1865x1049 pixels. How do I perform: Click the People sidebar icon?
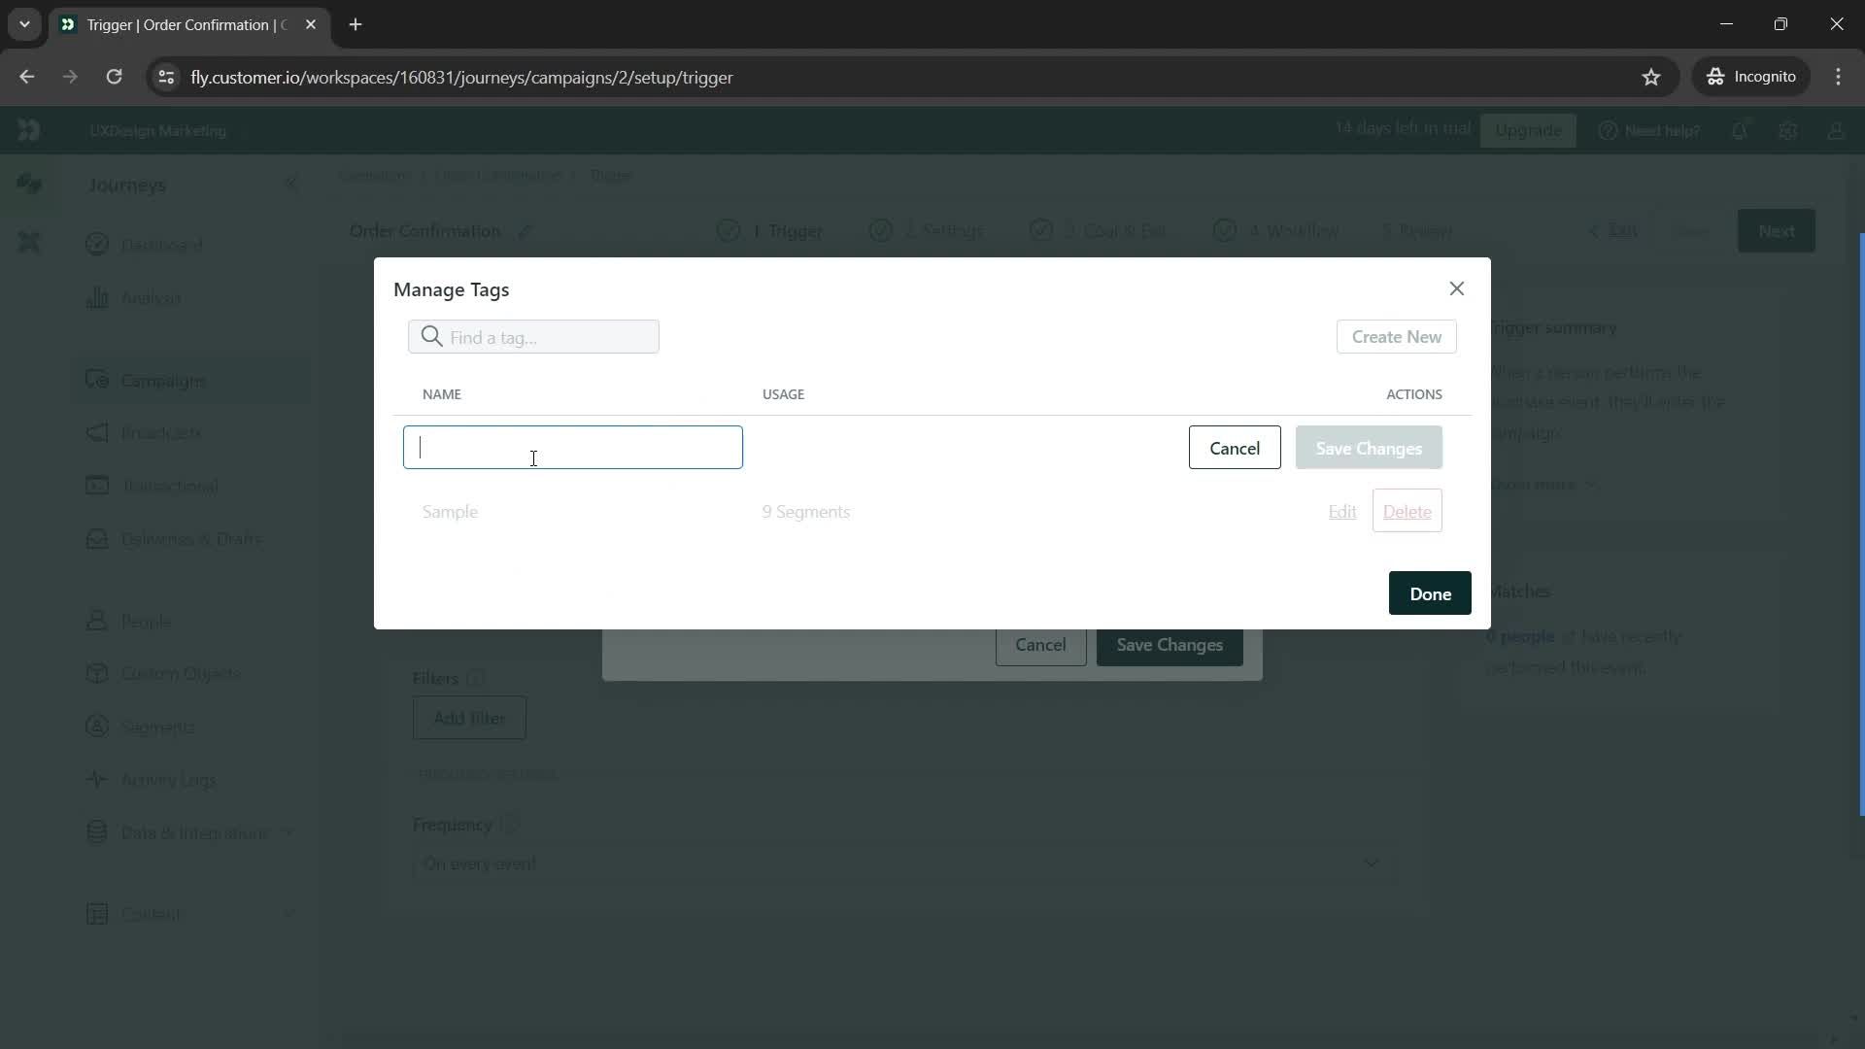click(x=96, y=620)
